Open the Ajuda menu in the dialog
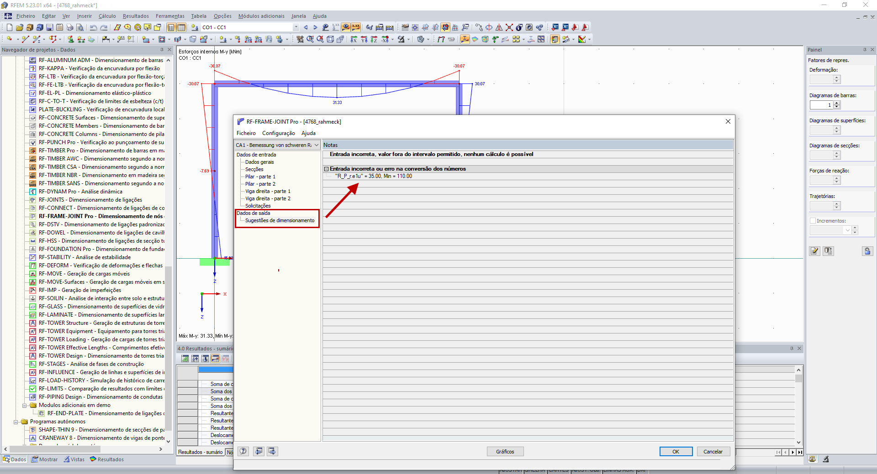 point(308,133)
